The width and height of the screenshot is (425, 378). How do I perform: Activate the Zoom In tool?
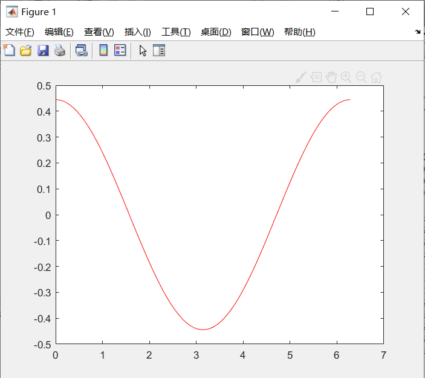click(346, 77)
